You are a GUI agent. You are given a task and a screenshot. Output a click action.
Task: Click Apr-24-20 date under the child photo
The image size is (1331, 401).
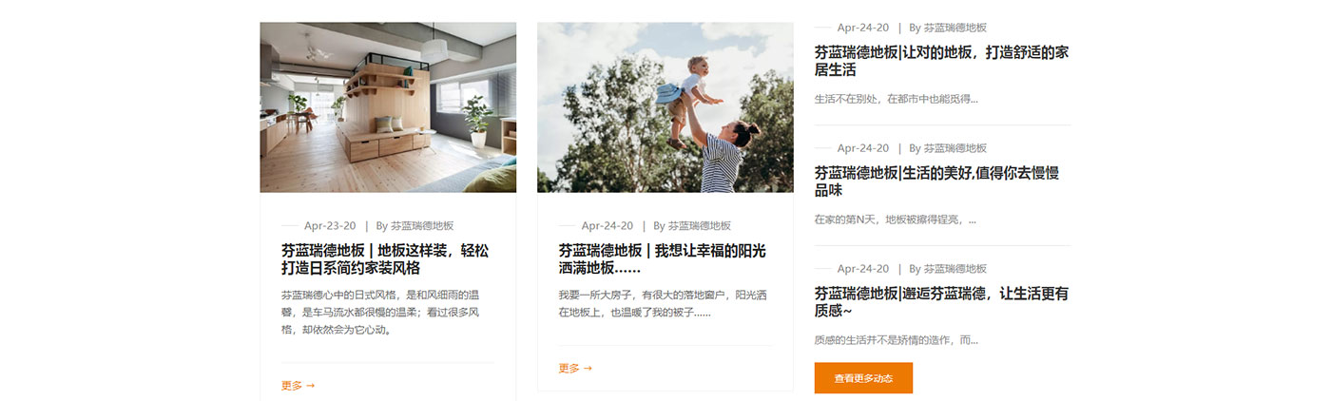click(608, 226)
